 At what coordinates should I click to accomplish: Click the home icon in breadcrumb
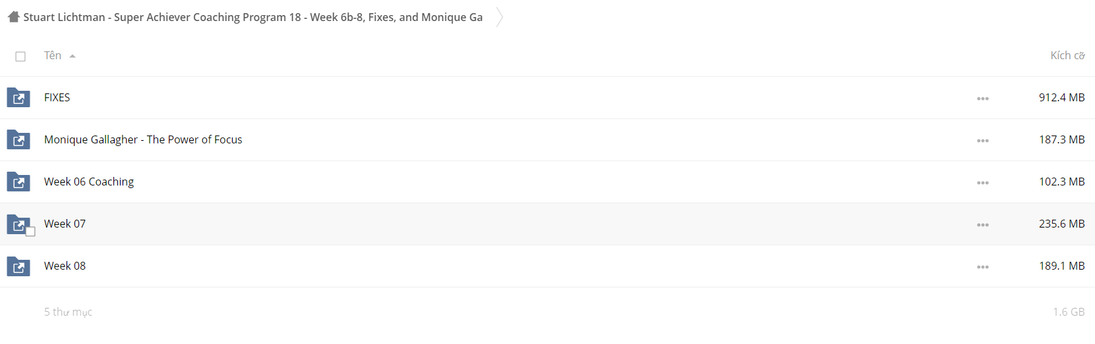tap(14, 17)
